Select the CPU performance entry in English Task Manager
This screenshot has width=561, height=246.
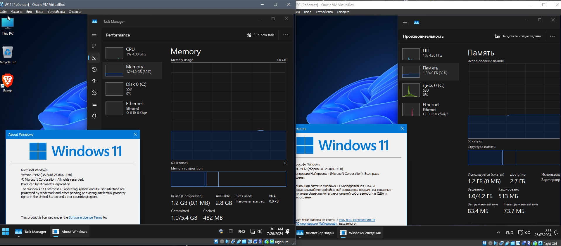click(133, 53)
